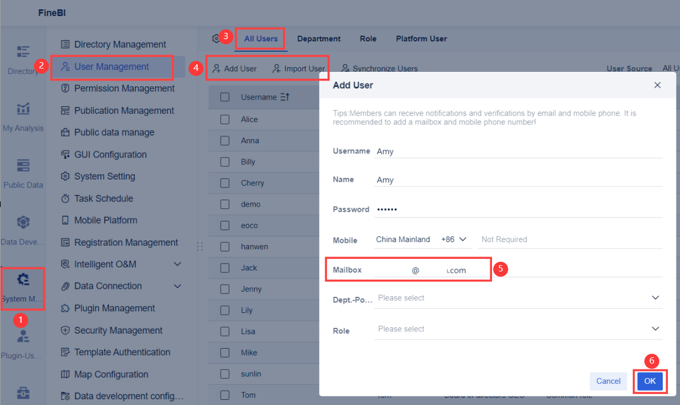
Task: Select the My Analysis sidebar icon
Action: click(23, 112)
